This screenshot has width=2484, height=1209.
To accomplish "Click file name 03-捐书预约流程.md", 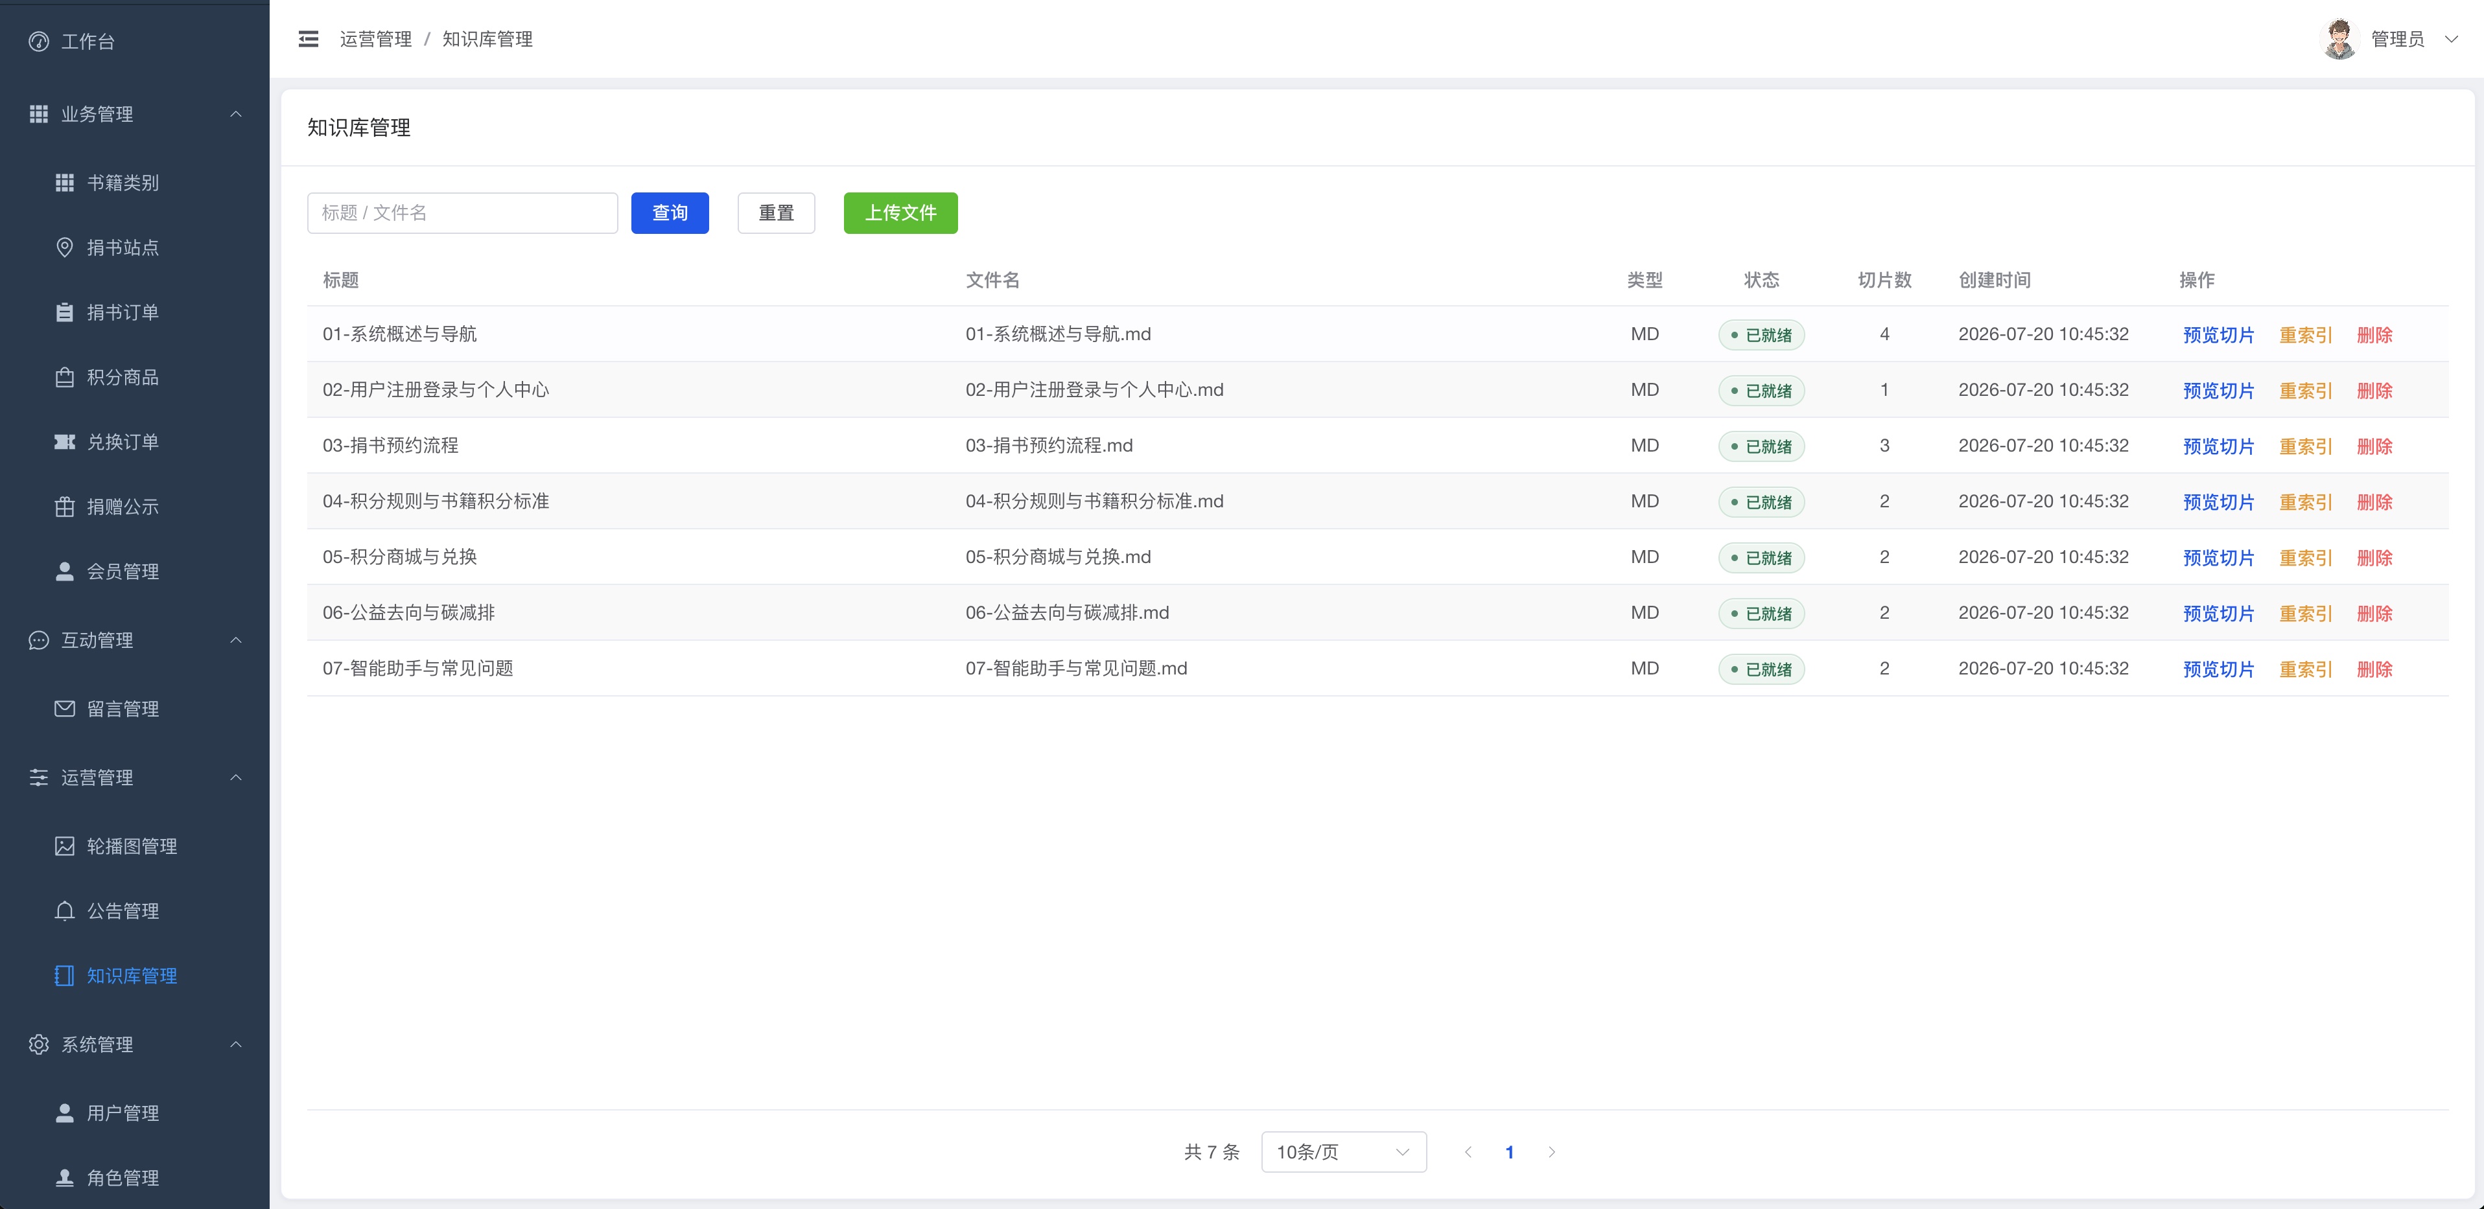I will 1049,445.
